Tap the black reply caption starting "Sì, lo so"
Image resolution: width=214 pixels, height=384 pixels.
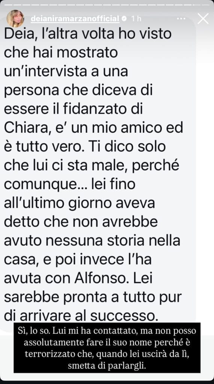pos(107,348)
